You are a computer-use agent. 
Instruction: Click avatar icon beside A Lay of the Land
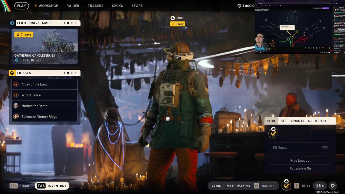[x=16, y=84]
